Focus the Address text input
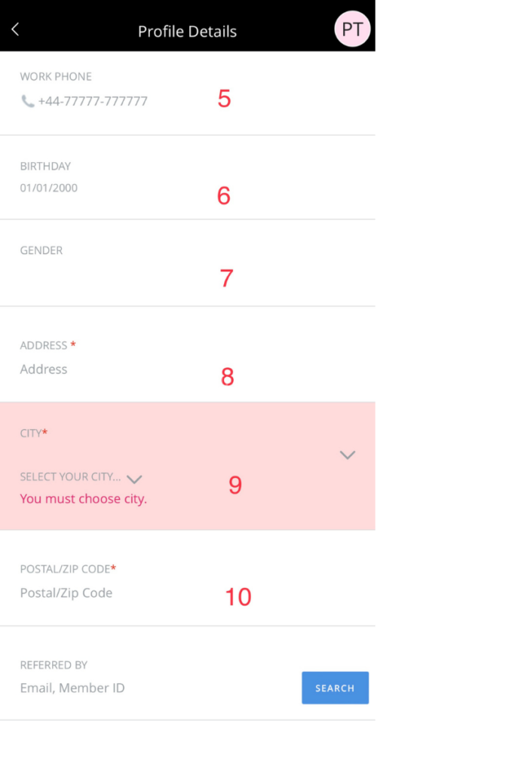This screenshot has width=515, height=772. click(113, 369)
